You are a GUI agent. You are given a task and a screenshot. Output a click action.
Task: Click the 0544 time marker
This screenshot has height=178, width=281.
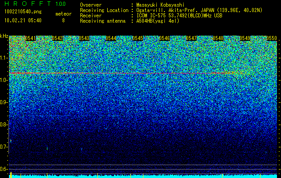click(111, 38)
